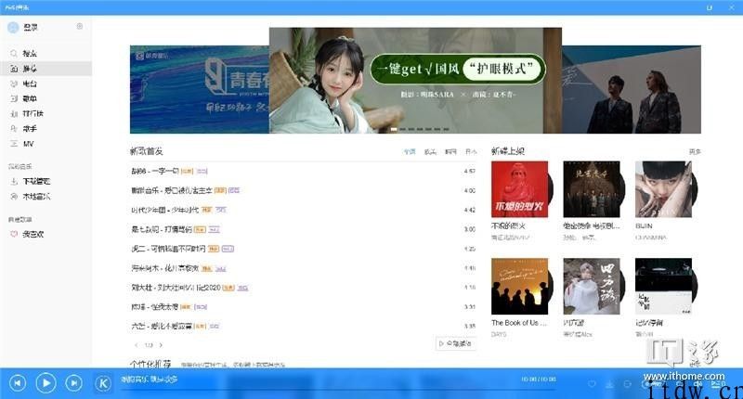Screen dimensions: 743x399
Task: Open the settings gear in the sidebar header
Action: [80, 27]
